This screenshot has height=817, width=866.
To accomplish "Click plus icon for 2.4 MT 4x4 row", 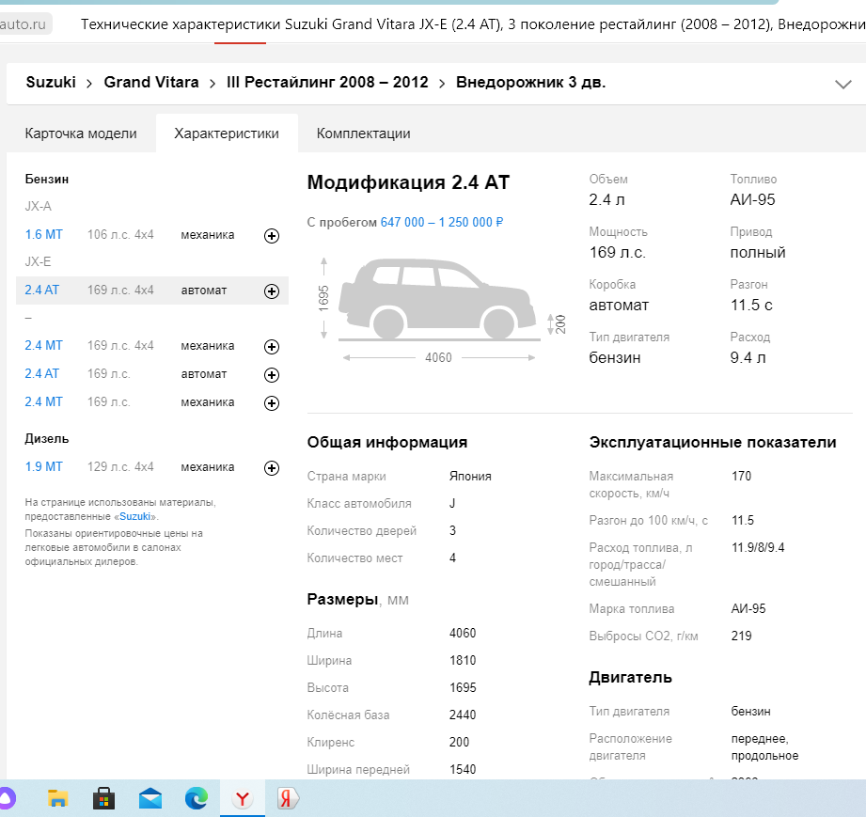I will 271,347.
